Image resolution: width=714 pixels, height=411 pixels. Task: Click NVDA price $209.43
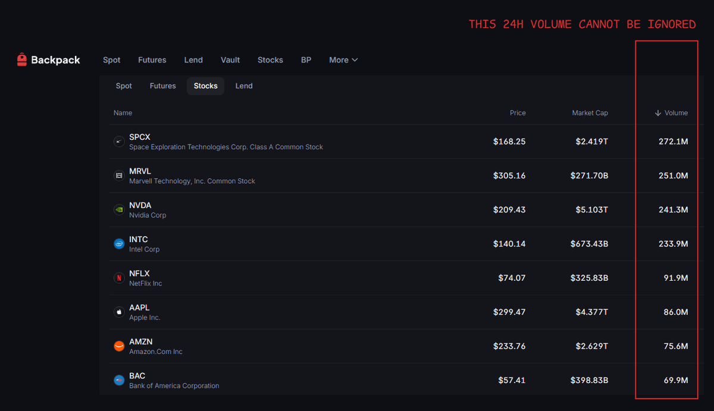[x=509, y=209]
